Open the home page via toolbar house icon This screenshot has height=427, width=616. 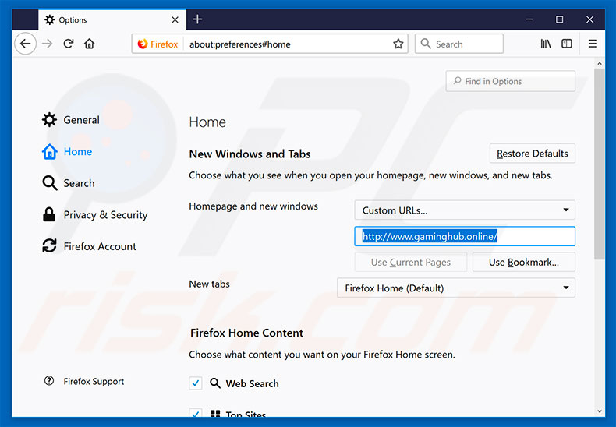90,44
